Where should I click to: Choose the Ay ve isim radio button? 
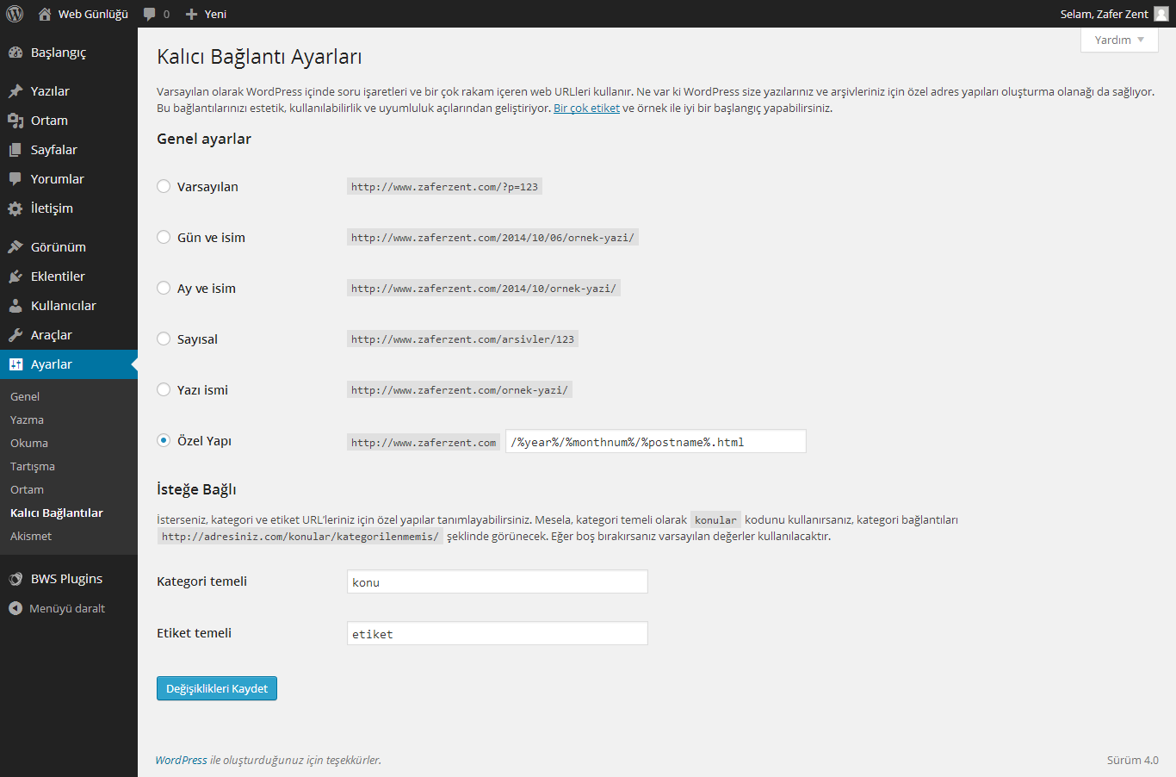click(x=164, y=288)
